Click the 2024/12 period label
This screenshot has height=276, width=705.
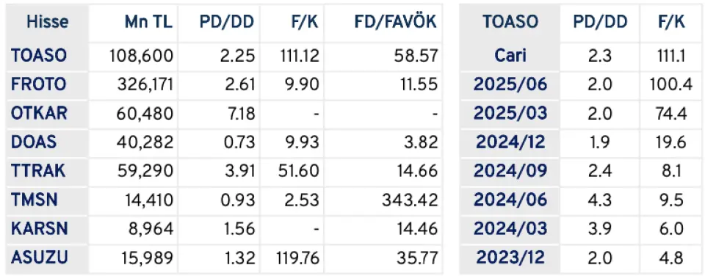510,142
